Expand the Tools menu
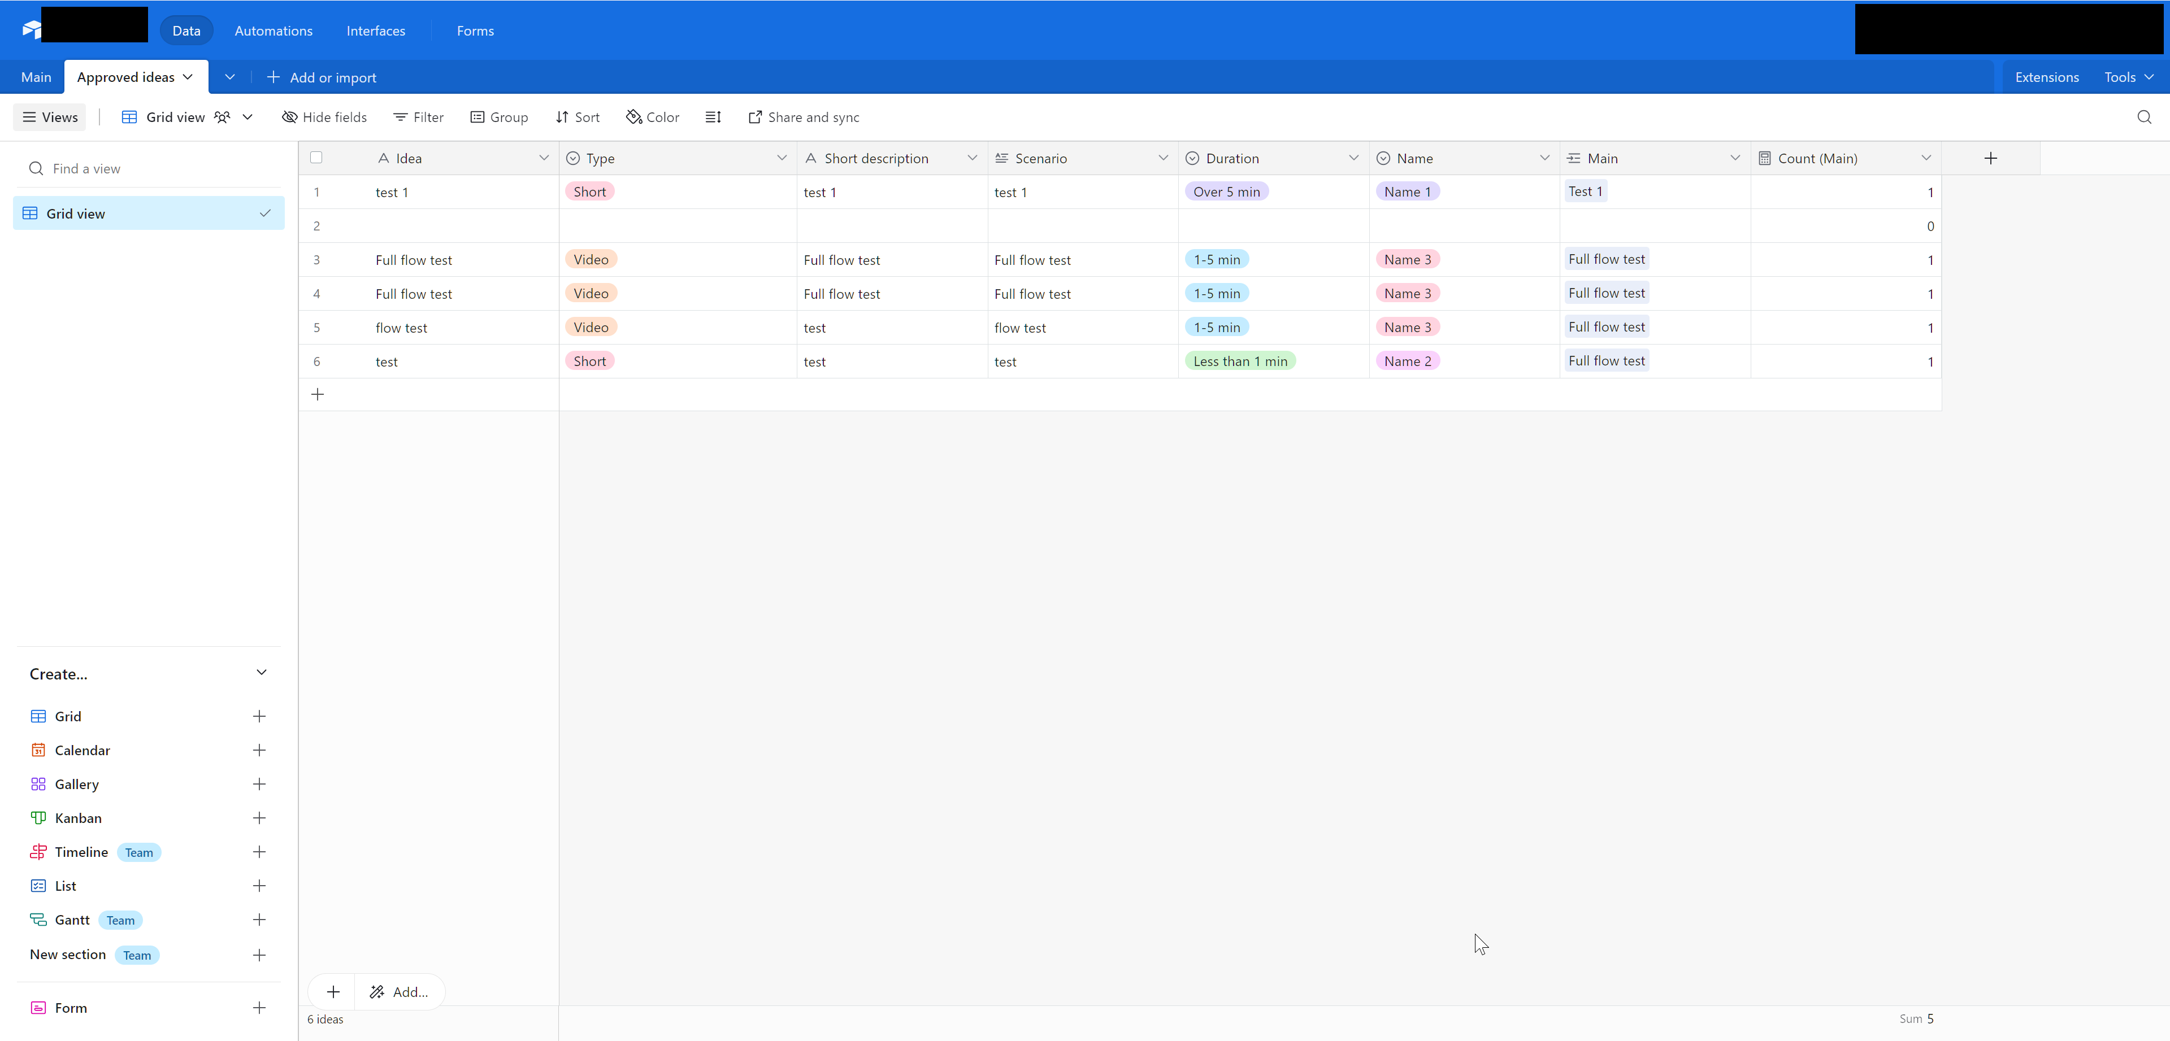Viewport: 2170px width, 1041px height. tap(2128, 77)
